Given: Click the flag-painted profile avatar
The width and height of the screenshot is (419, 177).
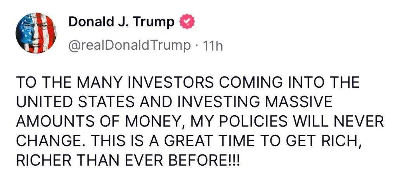Looking at the screenshot, I should (36, 33).
